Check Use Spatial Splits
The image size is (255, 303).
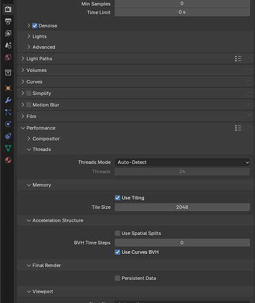click(117, 233)
